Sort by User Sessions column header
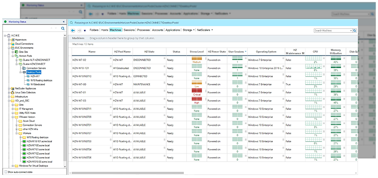378x178 pixels. [x=237, y=52]
